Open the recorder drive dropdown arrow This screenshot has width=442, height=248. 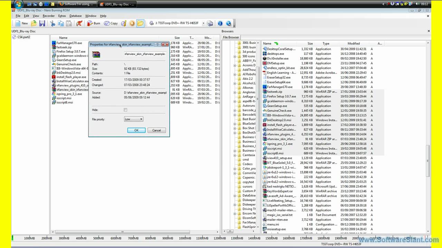tap(203, 23)
